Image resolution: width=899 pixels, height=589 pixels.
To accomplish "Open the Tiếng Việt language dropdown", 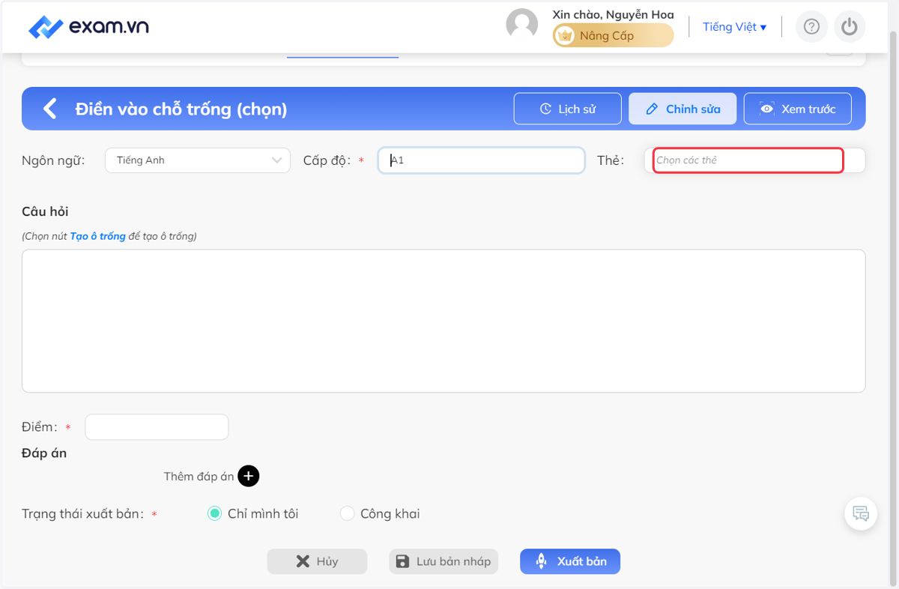I will click(734, 27).
